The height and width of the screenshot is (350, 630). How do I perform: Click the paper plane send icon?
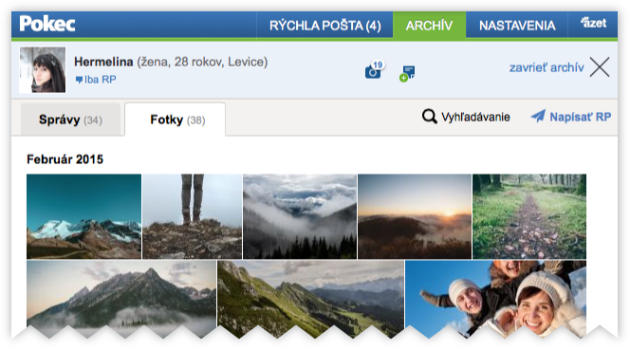[538, 116]
